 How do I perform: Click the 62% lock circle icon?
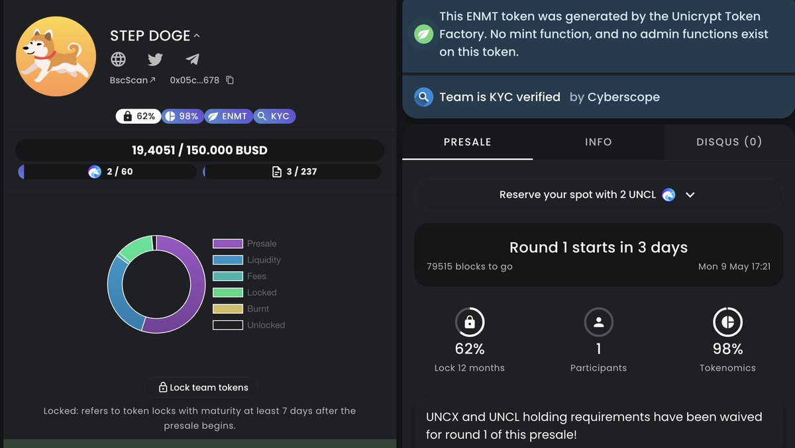469,323
